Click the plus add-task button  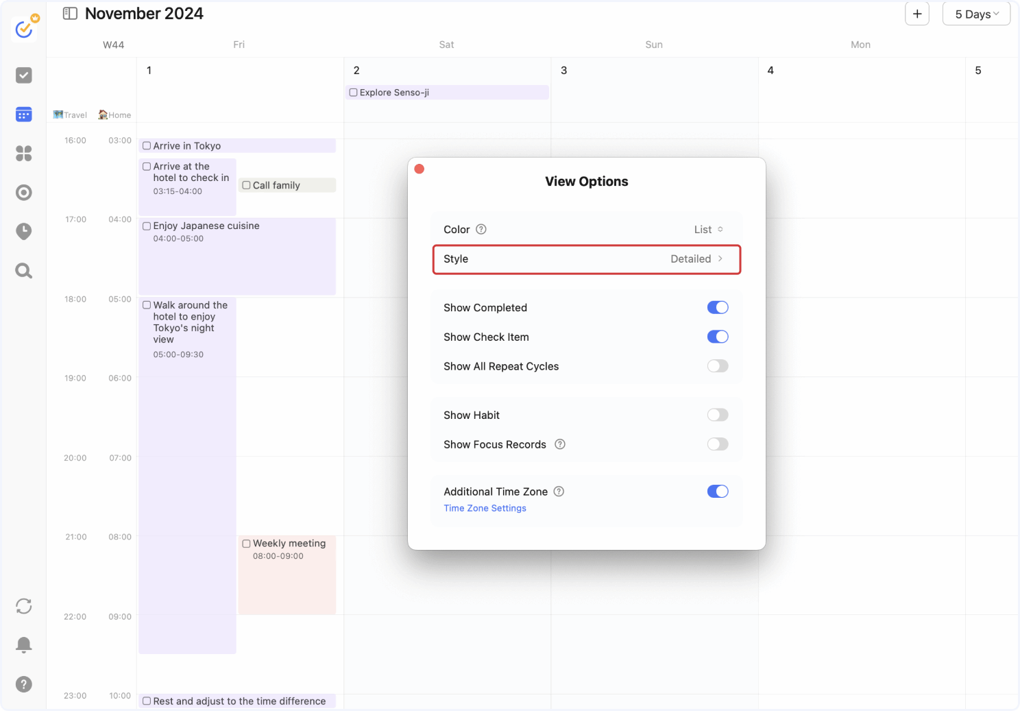click(917, 14)
